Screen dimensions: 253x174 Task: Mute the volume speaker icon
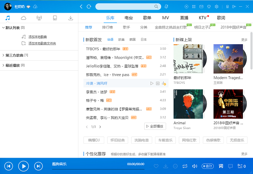point(194,166)
